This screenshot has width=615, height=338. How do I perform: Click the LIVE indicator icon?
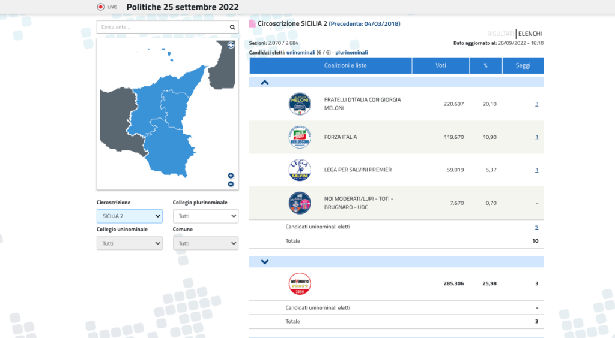click(x=101, y=7)
